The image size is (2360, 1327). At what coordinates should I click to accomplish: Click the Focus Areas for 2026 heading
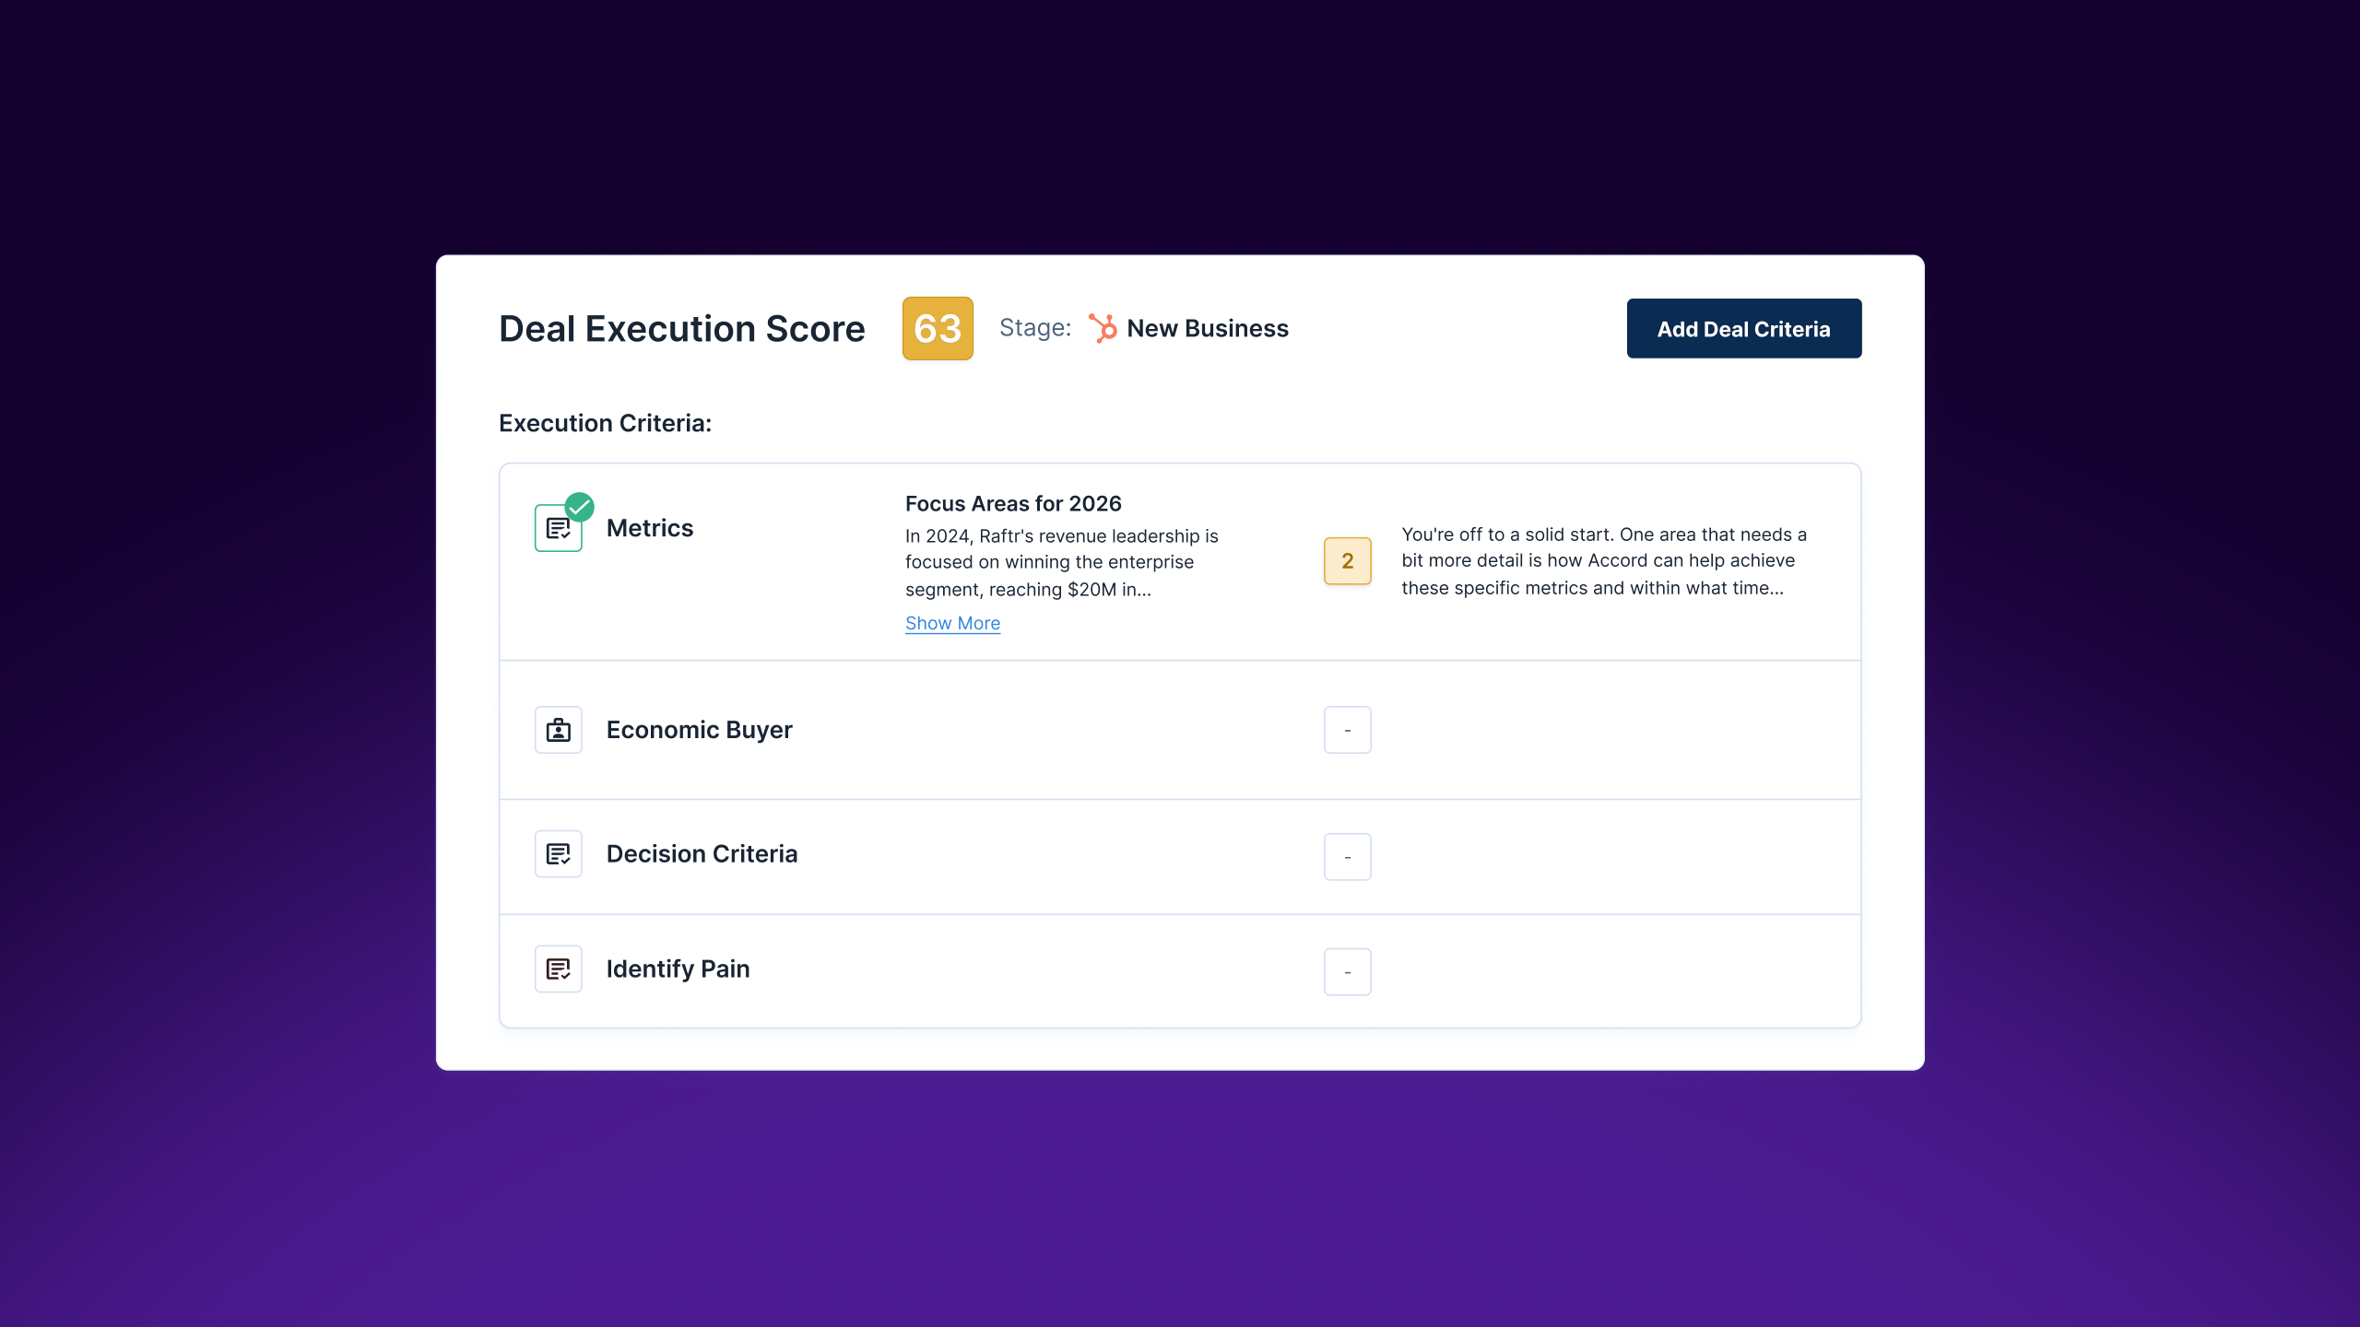tap(1012, 503)
